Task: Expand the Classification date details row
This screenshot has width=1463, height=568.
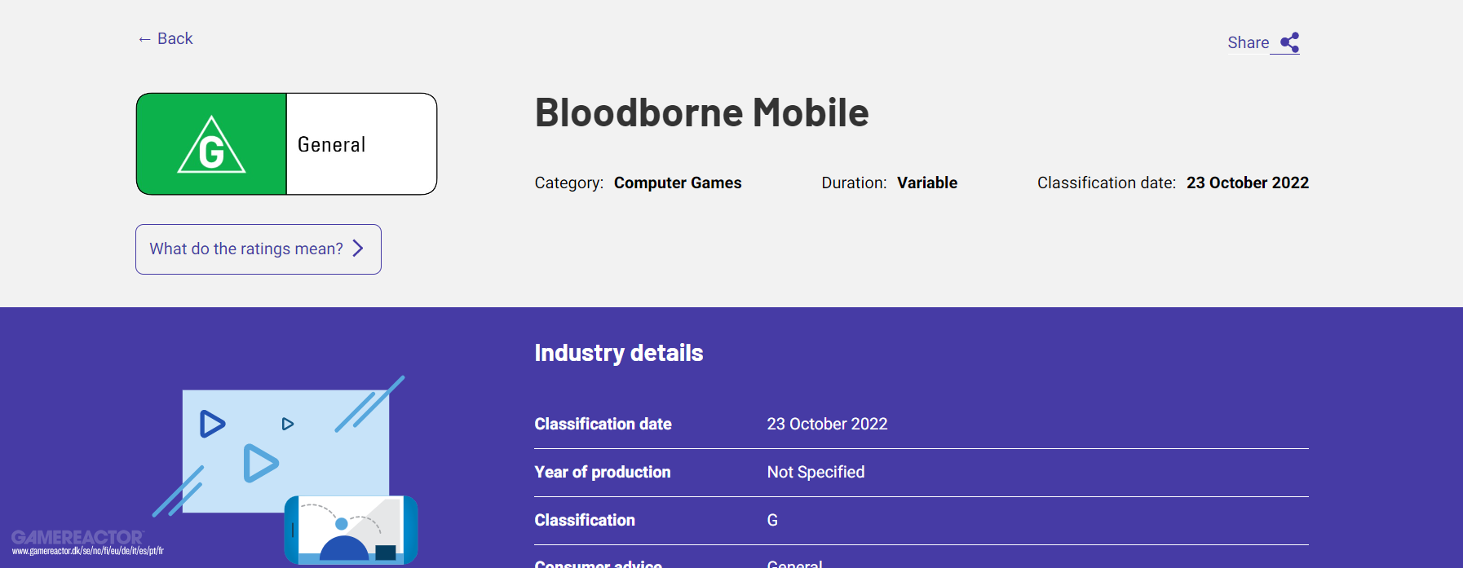Action: [x=603, y=424]
